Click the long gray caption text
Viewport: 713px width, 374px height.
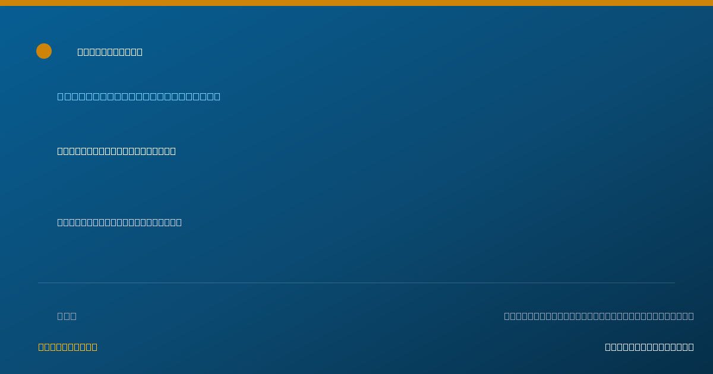pyautogui.click(x=599, y=316)
